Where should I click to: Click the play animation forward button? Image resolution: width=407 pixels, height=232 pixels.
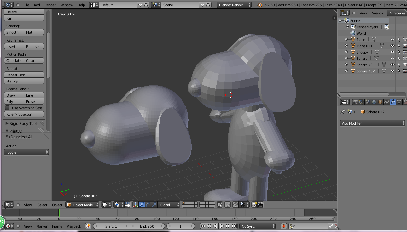coord(222,226)
